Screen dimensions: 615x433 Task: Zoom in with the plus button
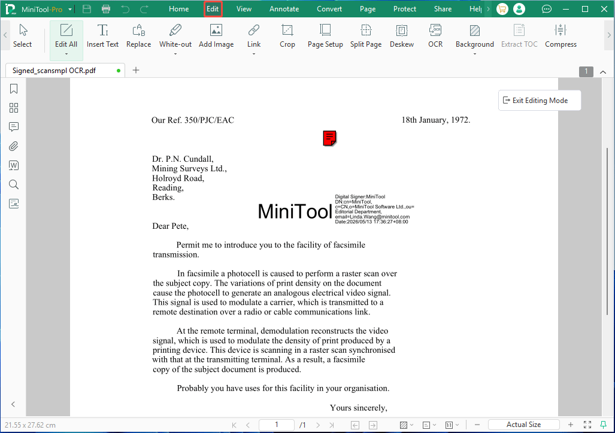click(571, 425)
